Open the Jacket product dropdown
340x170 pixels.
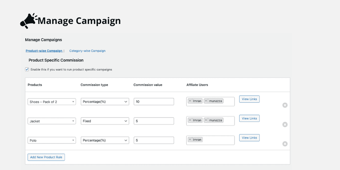point(51,121)
